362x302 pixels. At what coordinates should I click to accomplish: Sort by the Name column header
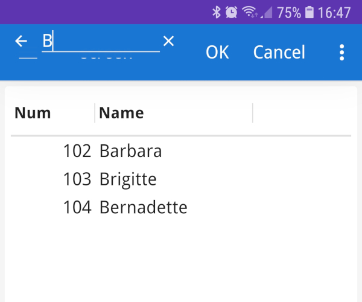121,113
